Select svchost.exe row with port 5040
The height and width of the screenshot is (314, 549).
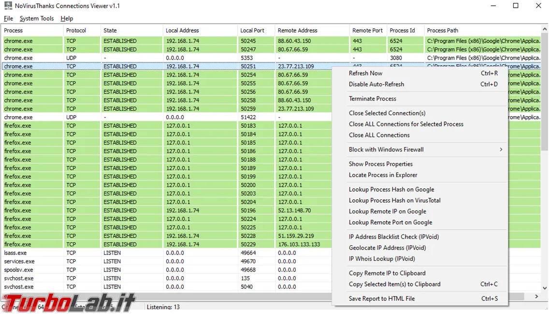click(x=167, y=287)
